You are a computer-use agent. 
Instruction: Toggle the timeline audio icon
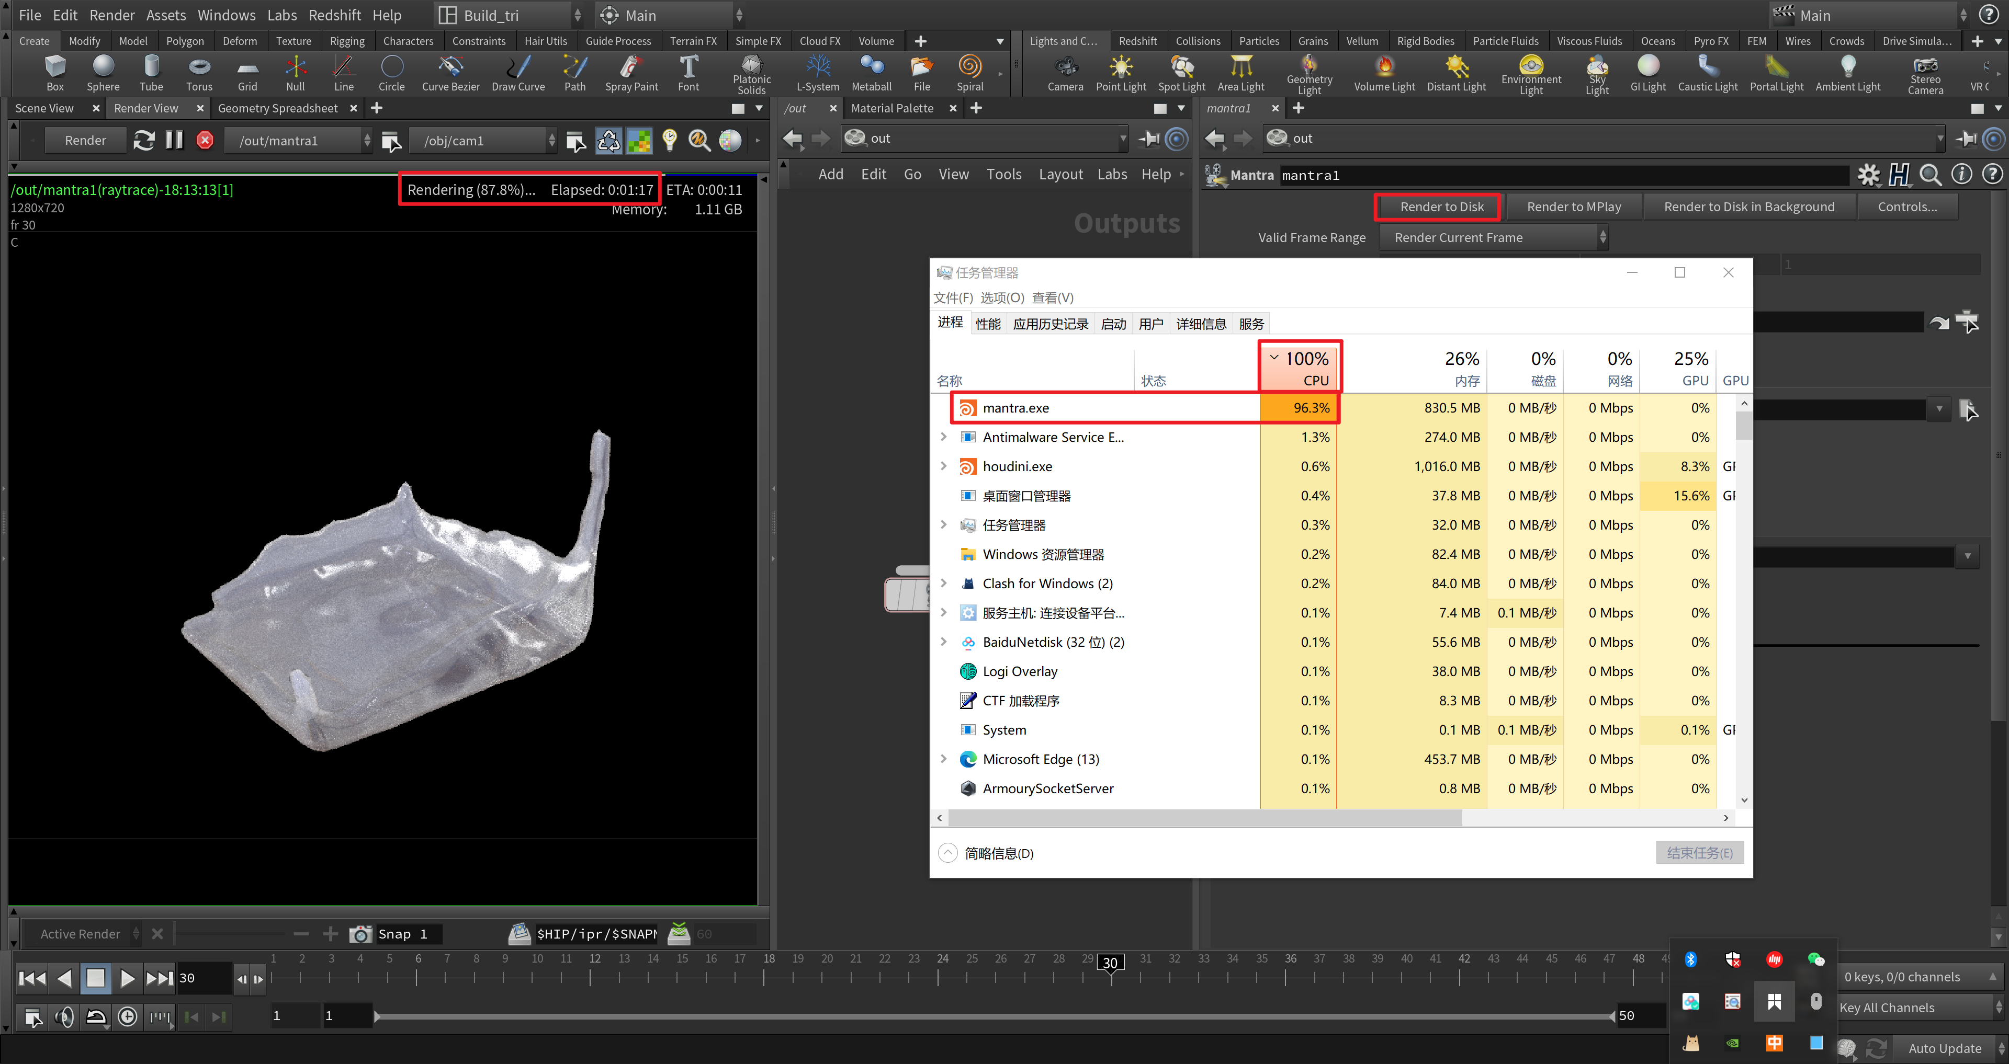tap(65, 1016)
